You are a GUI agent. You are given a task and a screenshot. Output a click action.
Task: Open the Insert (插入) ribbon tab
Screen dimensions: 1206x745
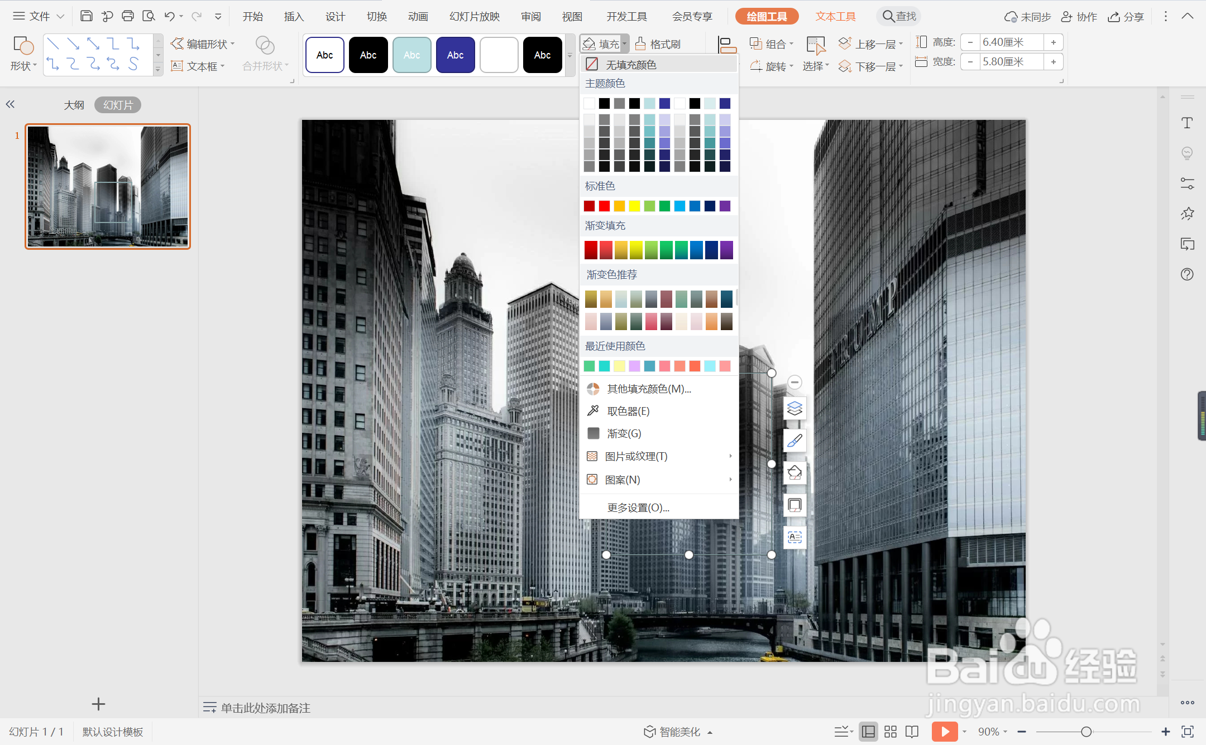click(x=294, y=16)
